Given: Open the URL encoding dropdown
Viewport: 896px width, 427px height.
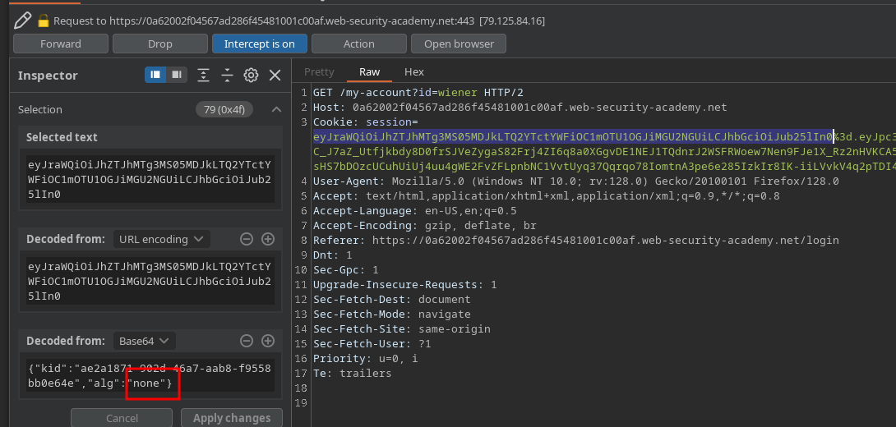Looking at the screenshot, I should [161, 239].
